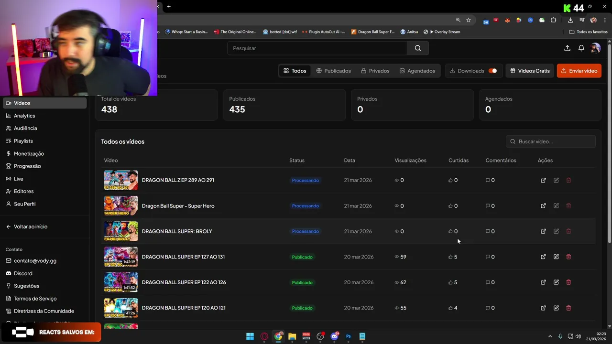Open Live in the sidebar
Screen dimensions: 612x344
pyautogui.click(x=45, y=179)
